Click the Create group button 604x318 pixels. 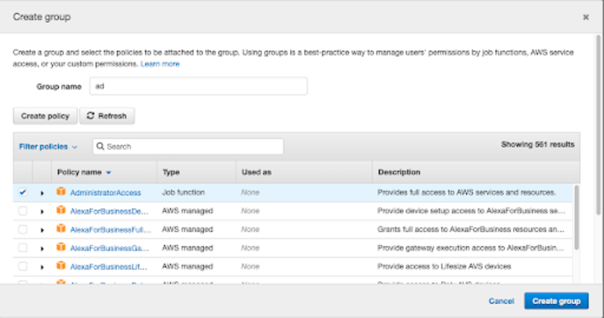pyautogui.click(x=556, y=301)
